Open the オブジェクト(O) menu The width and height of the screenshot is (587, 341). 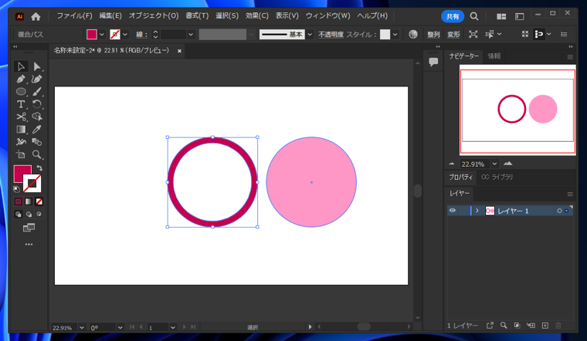(x=153, y=15)
